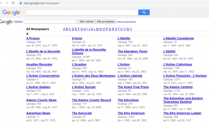
Task: Click text Upplaga: 3,623
Action: pyautogui.click(x=126, y=117)
